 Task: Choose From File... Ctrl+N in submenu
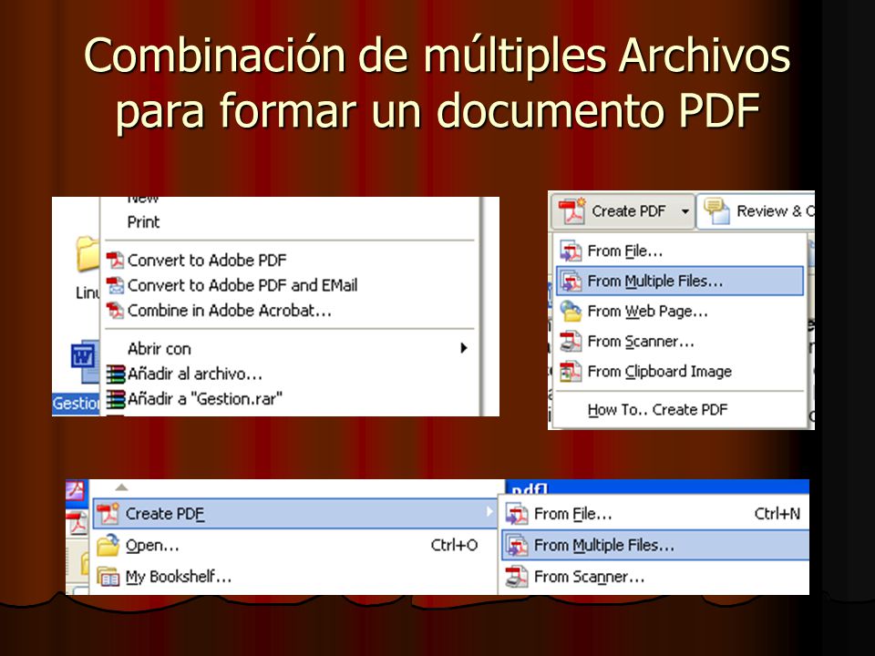tap(655, 514)
